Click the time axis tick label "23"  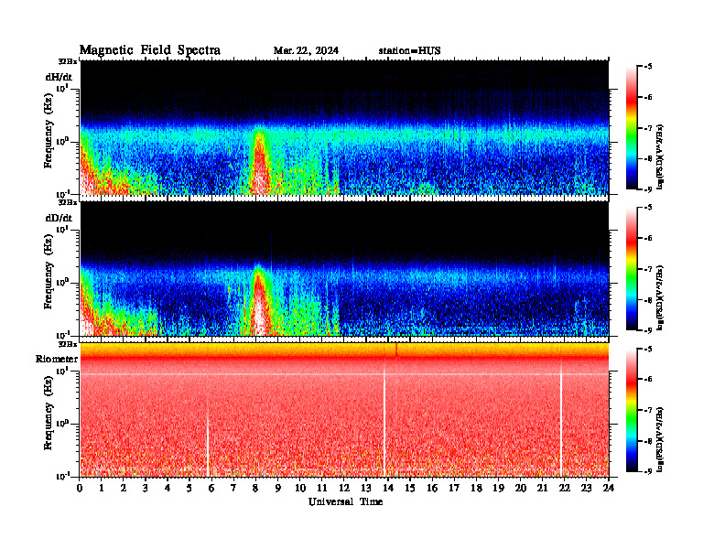586,488
